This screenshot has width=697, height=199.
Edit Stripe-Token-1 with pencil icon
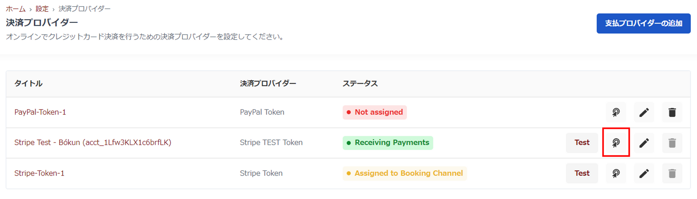[x=644, y=173]
